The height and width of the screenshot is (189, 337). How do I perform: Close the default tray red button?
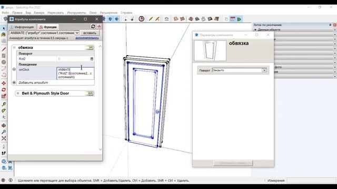335,25
